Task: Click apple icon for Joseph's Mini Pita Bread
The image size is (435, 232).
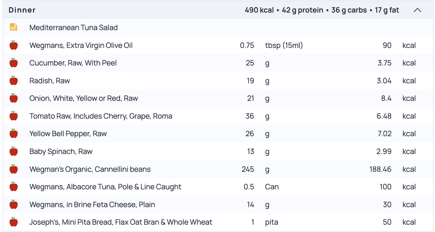Action: point(14,222)
